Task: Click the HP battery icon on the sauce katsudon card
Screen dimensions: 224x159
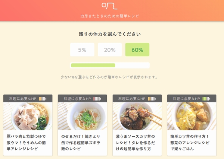Action: pos(152,99)
